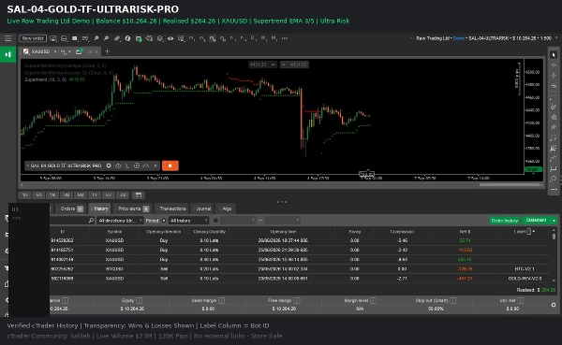Open the All history period dropdown
This screenshot has height=345, width=562.
coord(189,221)
